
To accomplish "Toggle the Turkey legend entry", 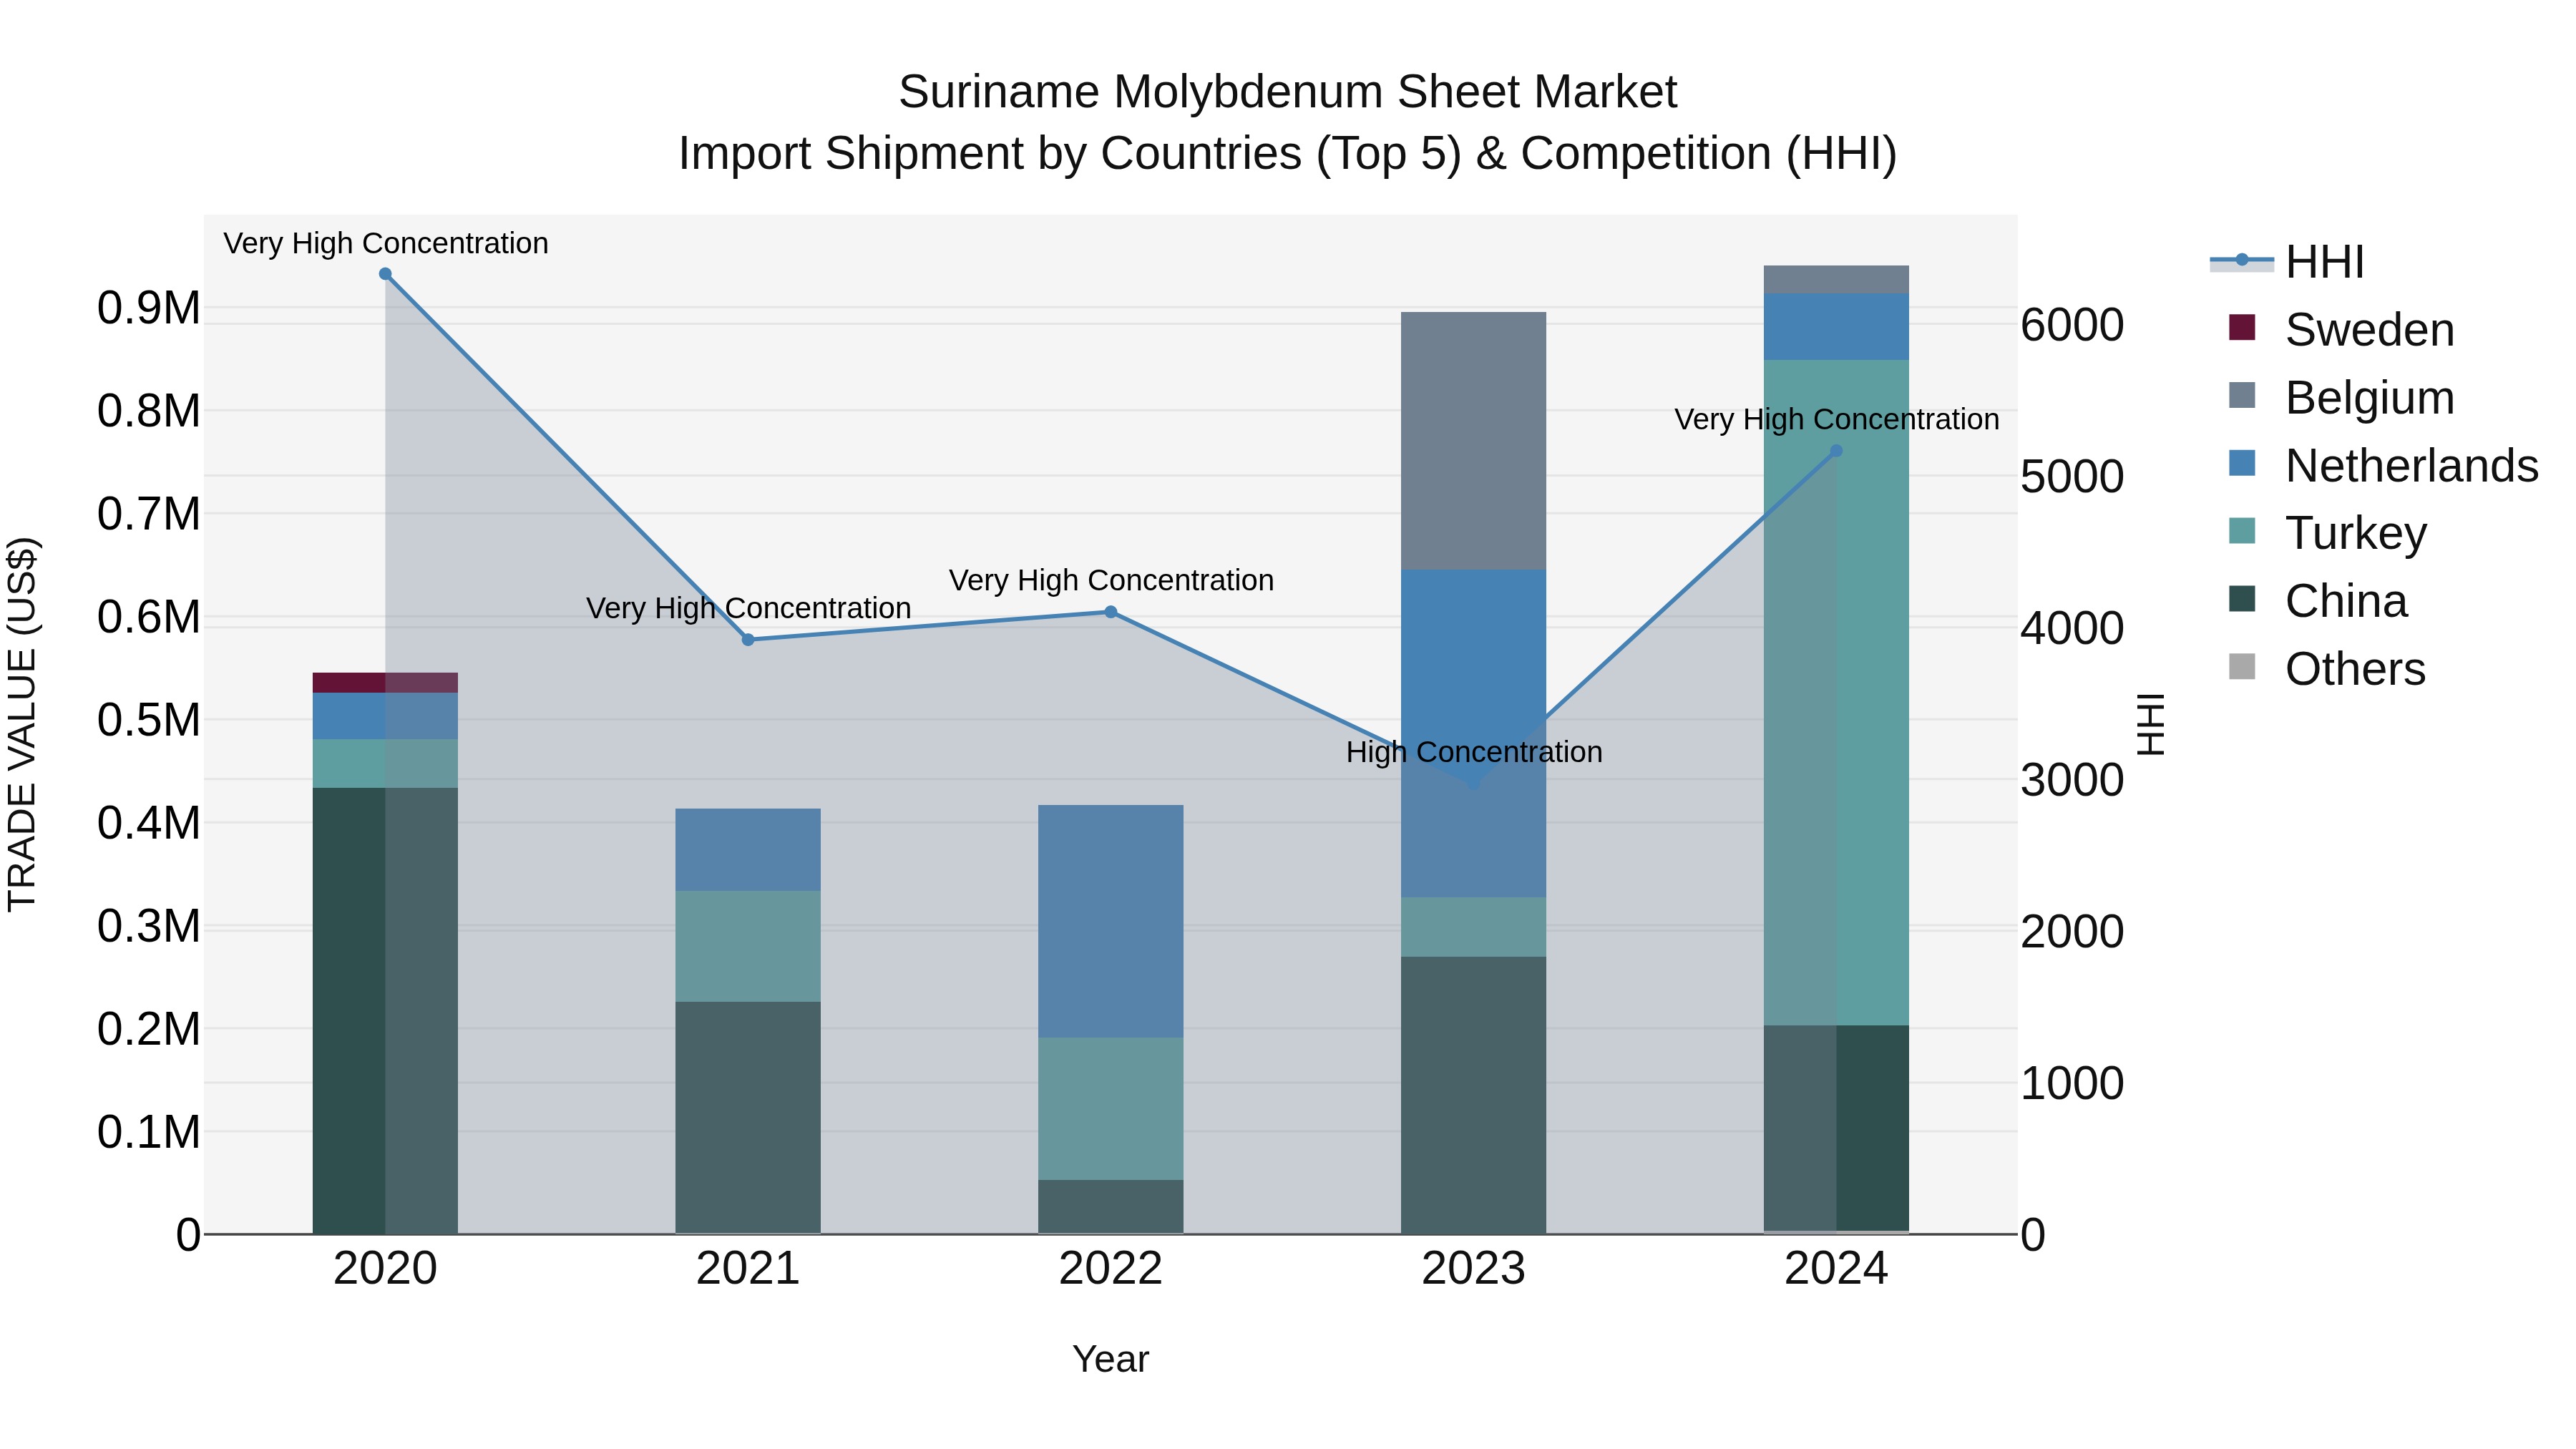I will pyautogui.click(x=2327, y=532).
